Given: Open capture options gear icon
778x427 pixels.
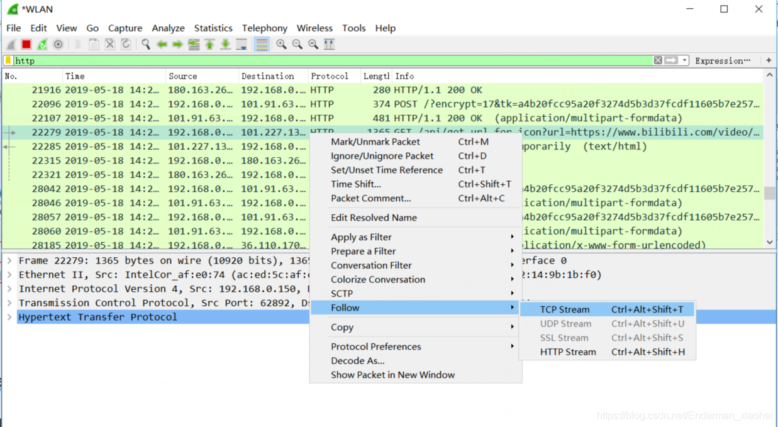Looking at the screenshot, I should tap(58, 45).
